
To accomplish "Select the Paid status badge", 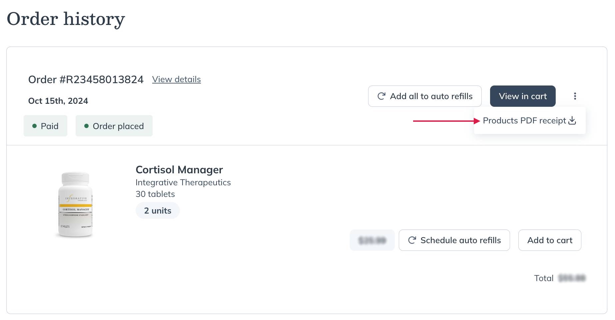I will coord(45,126).
